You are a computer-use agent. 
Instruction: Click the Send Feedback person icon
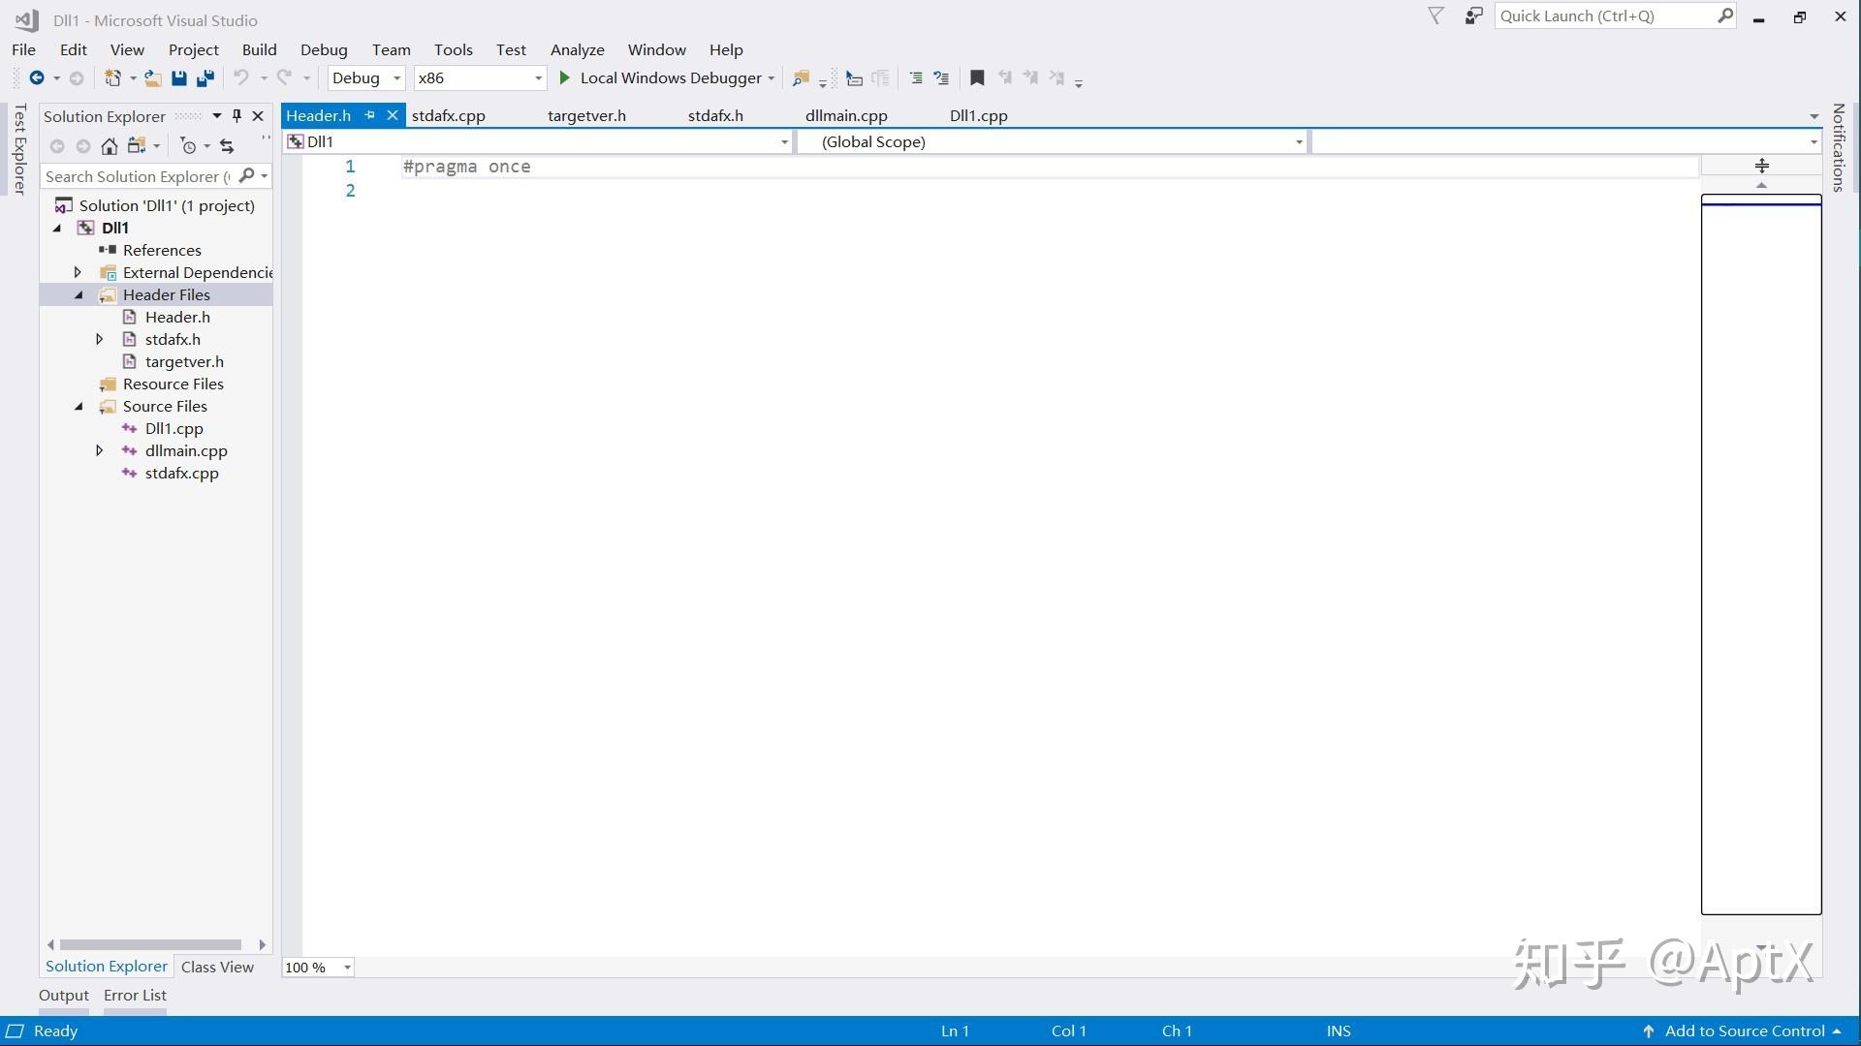[x=1473, y=16]
